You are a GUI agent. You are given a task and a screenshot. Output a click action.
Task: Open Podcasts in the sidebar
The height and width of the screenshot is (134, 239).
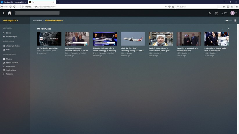[x=9, y=74]
